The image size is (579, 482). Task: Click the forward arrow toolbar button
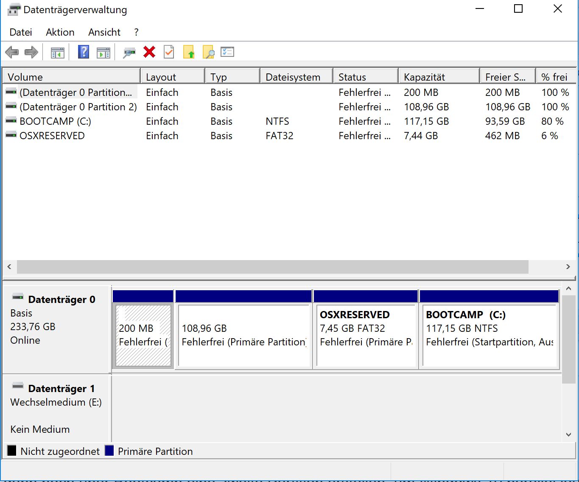pos(31,52)
